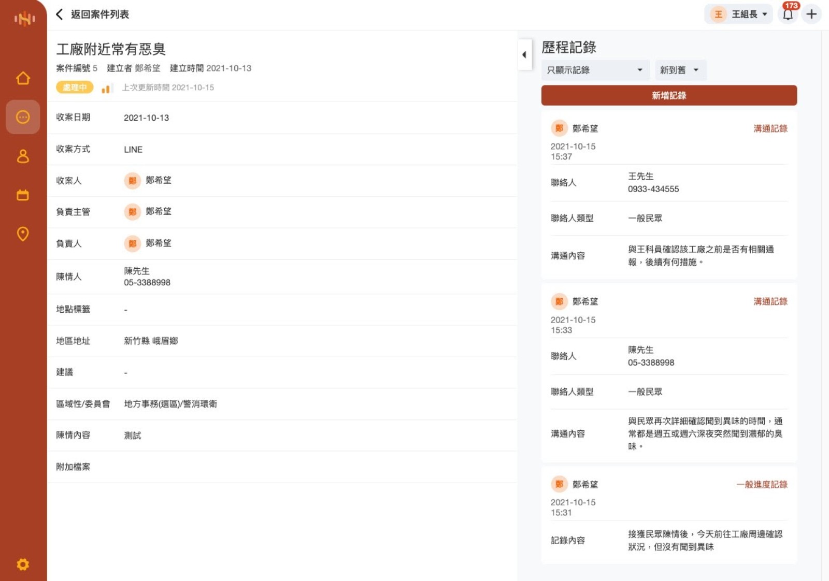The width and height of the screenshot is (829, 581).
Task: Click the priority bar chart icon
Action: [107, 88]
